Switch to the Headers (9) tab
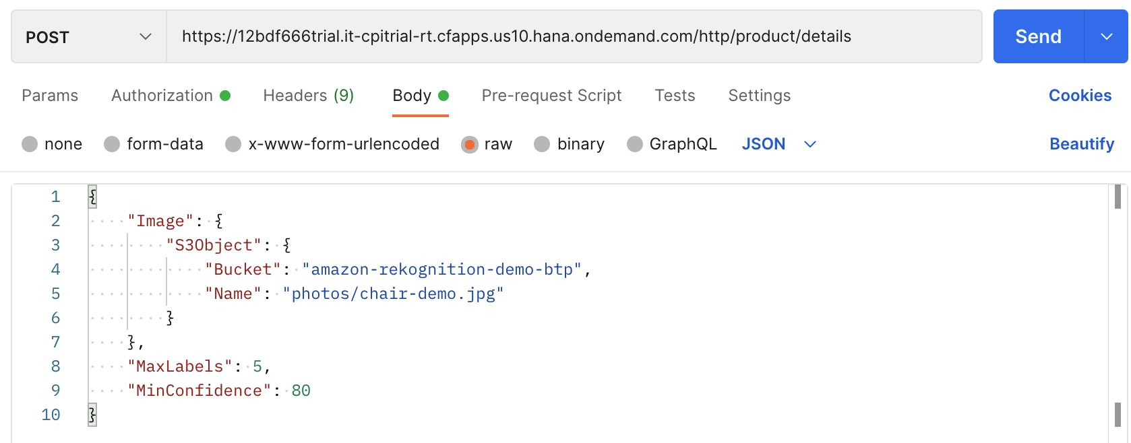Screen dimensions: 1131x443 [x=308, y=96]
